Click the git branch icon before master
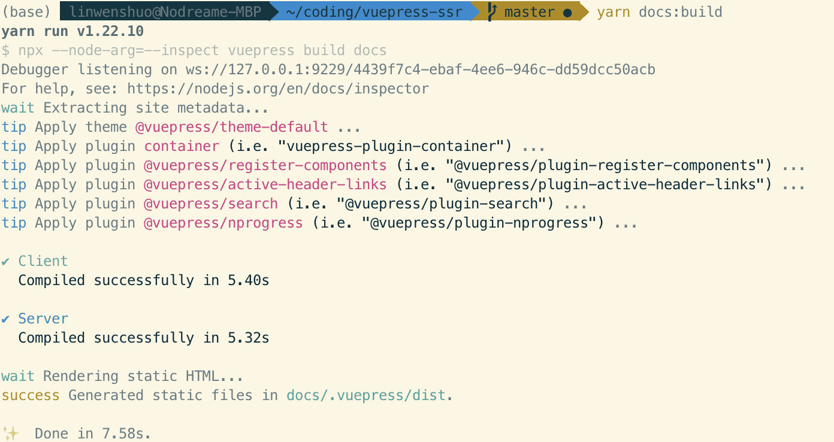The image size is (834, 442). point(492,11)
